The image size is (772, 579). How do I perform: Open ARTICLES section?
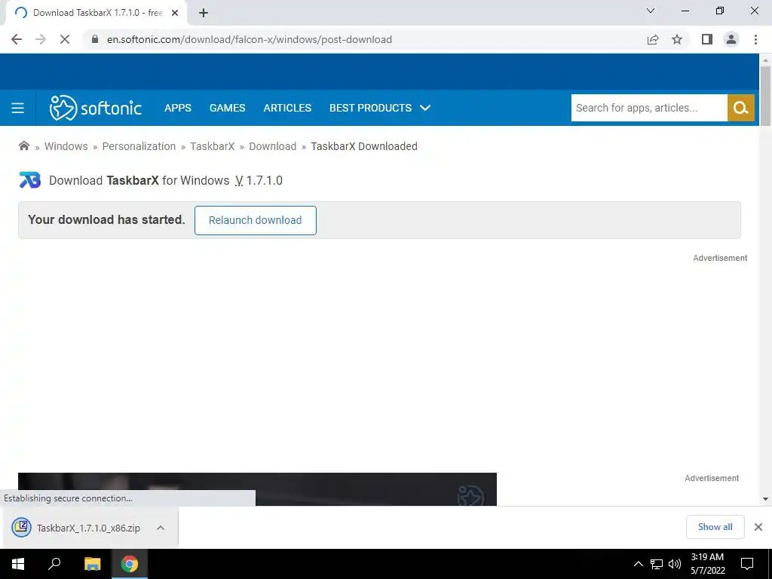287,108
